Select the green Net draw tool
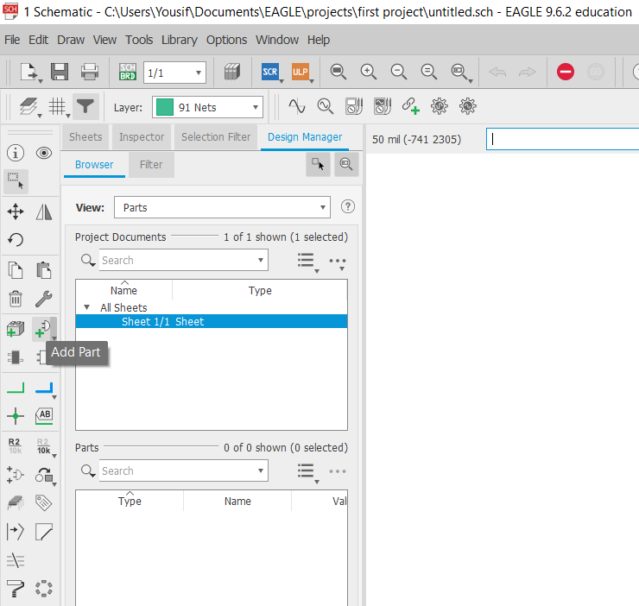639x606 pixels. [16, 388]
